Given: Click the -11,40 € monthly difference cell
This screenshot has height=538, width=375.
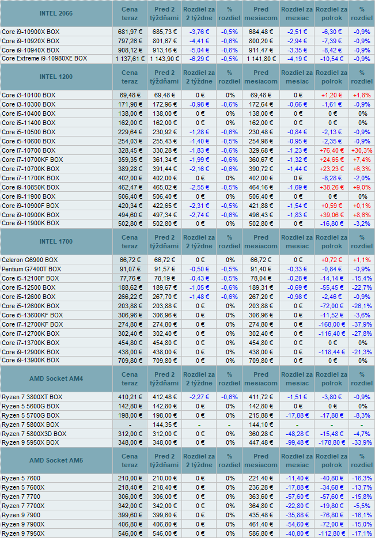Looking at the screenshot, I should tap(297, 479).
